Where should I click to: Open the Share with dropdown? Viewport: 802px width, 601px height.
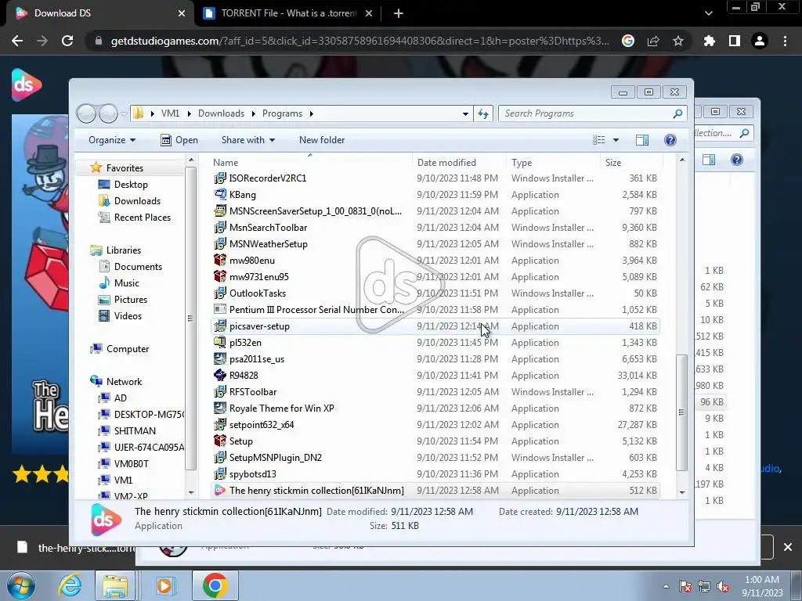pos(248,140)
